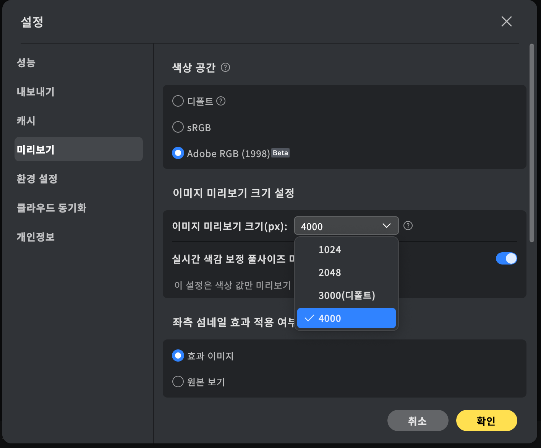Select the sRGB color space option
541x448 pixels.
click(x=178, y=127)
